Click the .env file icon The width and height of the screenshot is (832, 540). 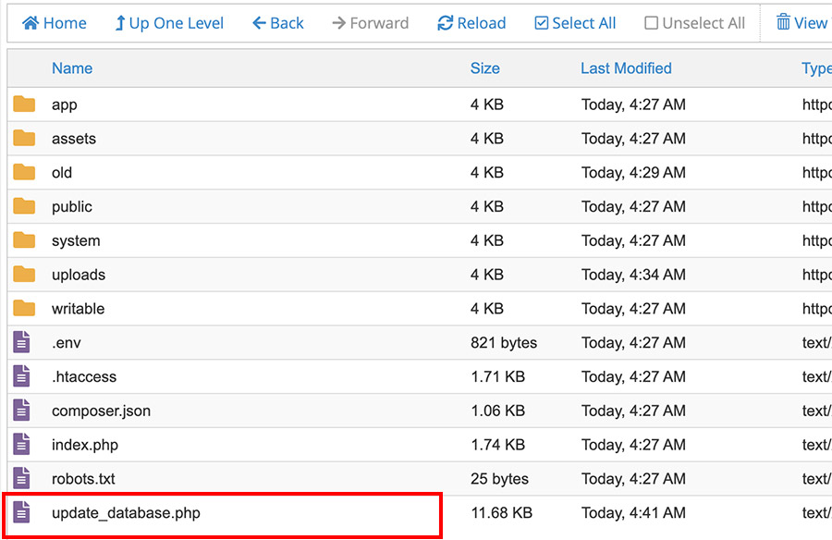[22, 343]
